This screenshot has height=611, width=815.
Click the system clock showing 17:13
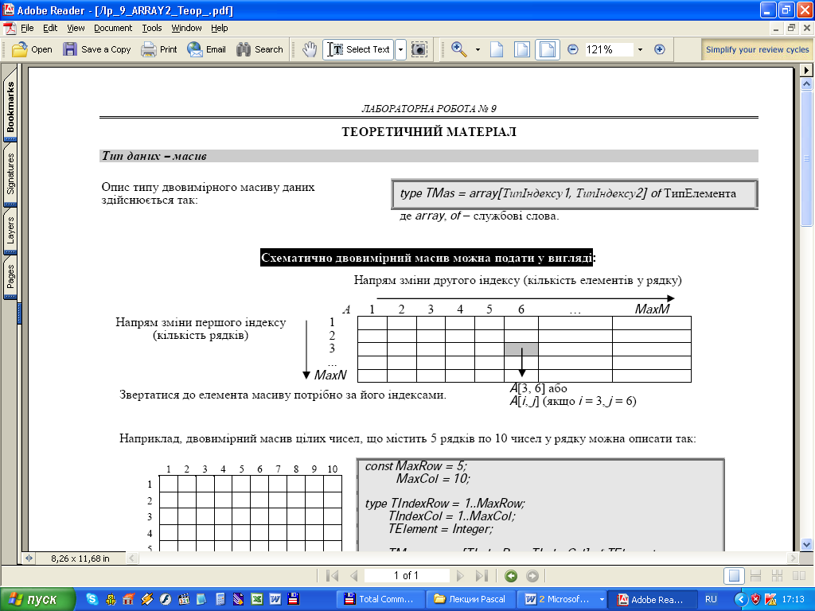pyautogui.click(x=793, y=600)
